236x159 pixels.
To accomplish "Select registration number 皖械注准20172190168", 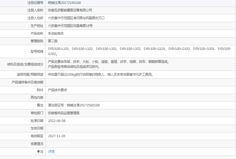I will click(x=64, y=3).
